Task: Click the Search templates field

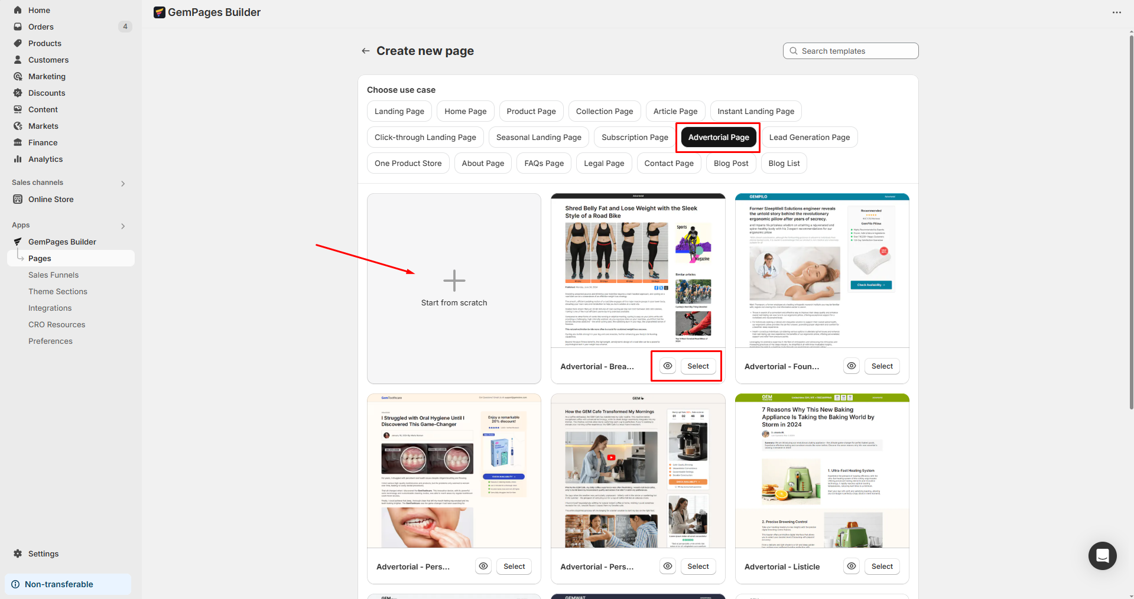Action: pyautogui.click(x=850, y=51)
